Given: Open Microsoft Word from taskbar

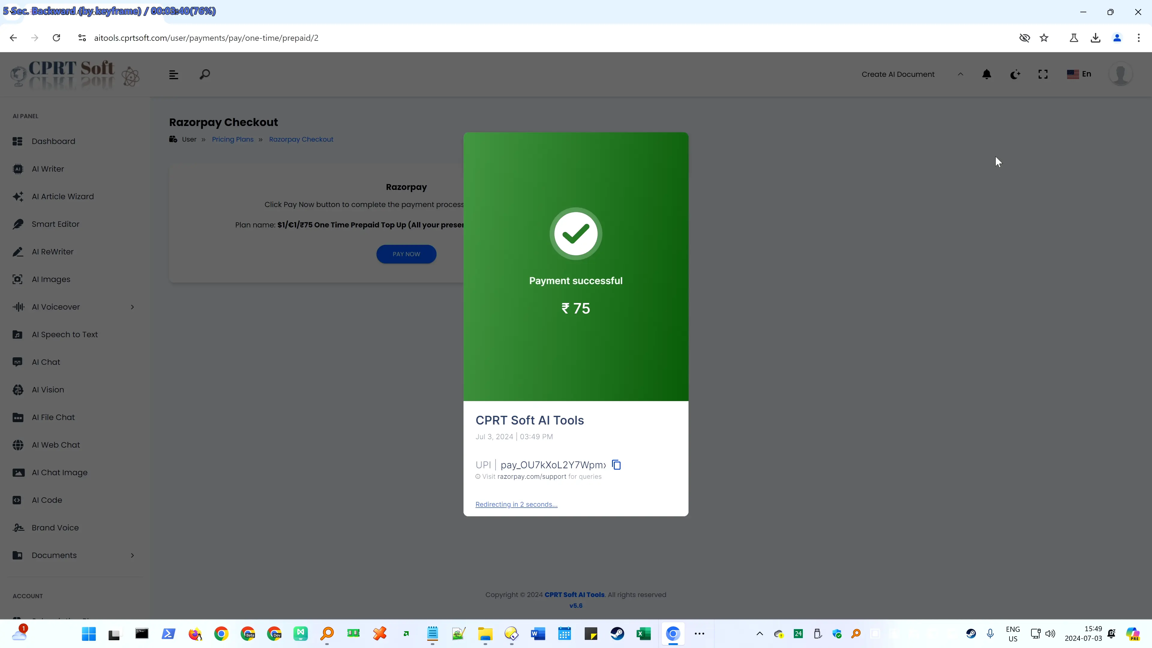Looking at the screenshot, I should (x=538, y=634).
